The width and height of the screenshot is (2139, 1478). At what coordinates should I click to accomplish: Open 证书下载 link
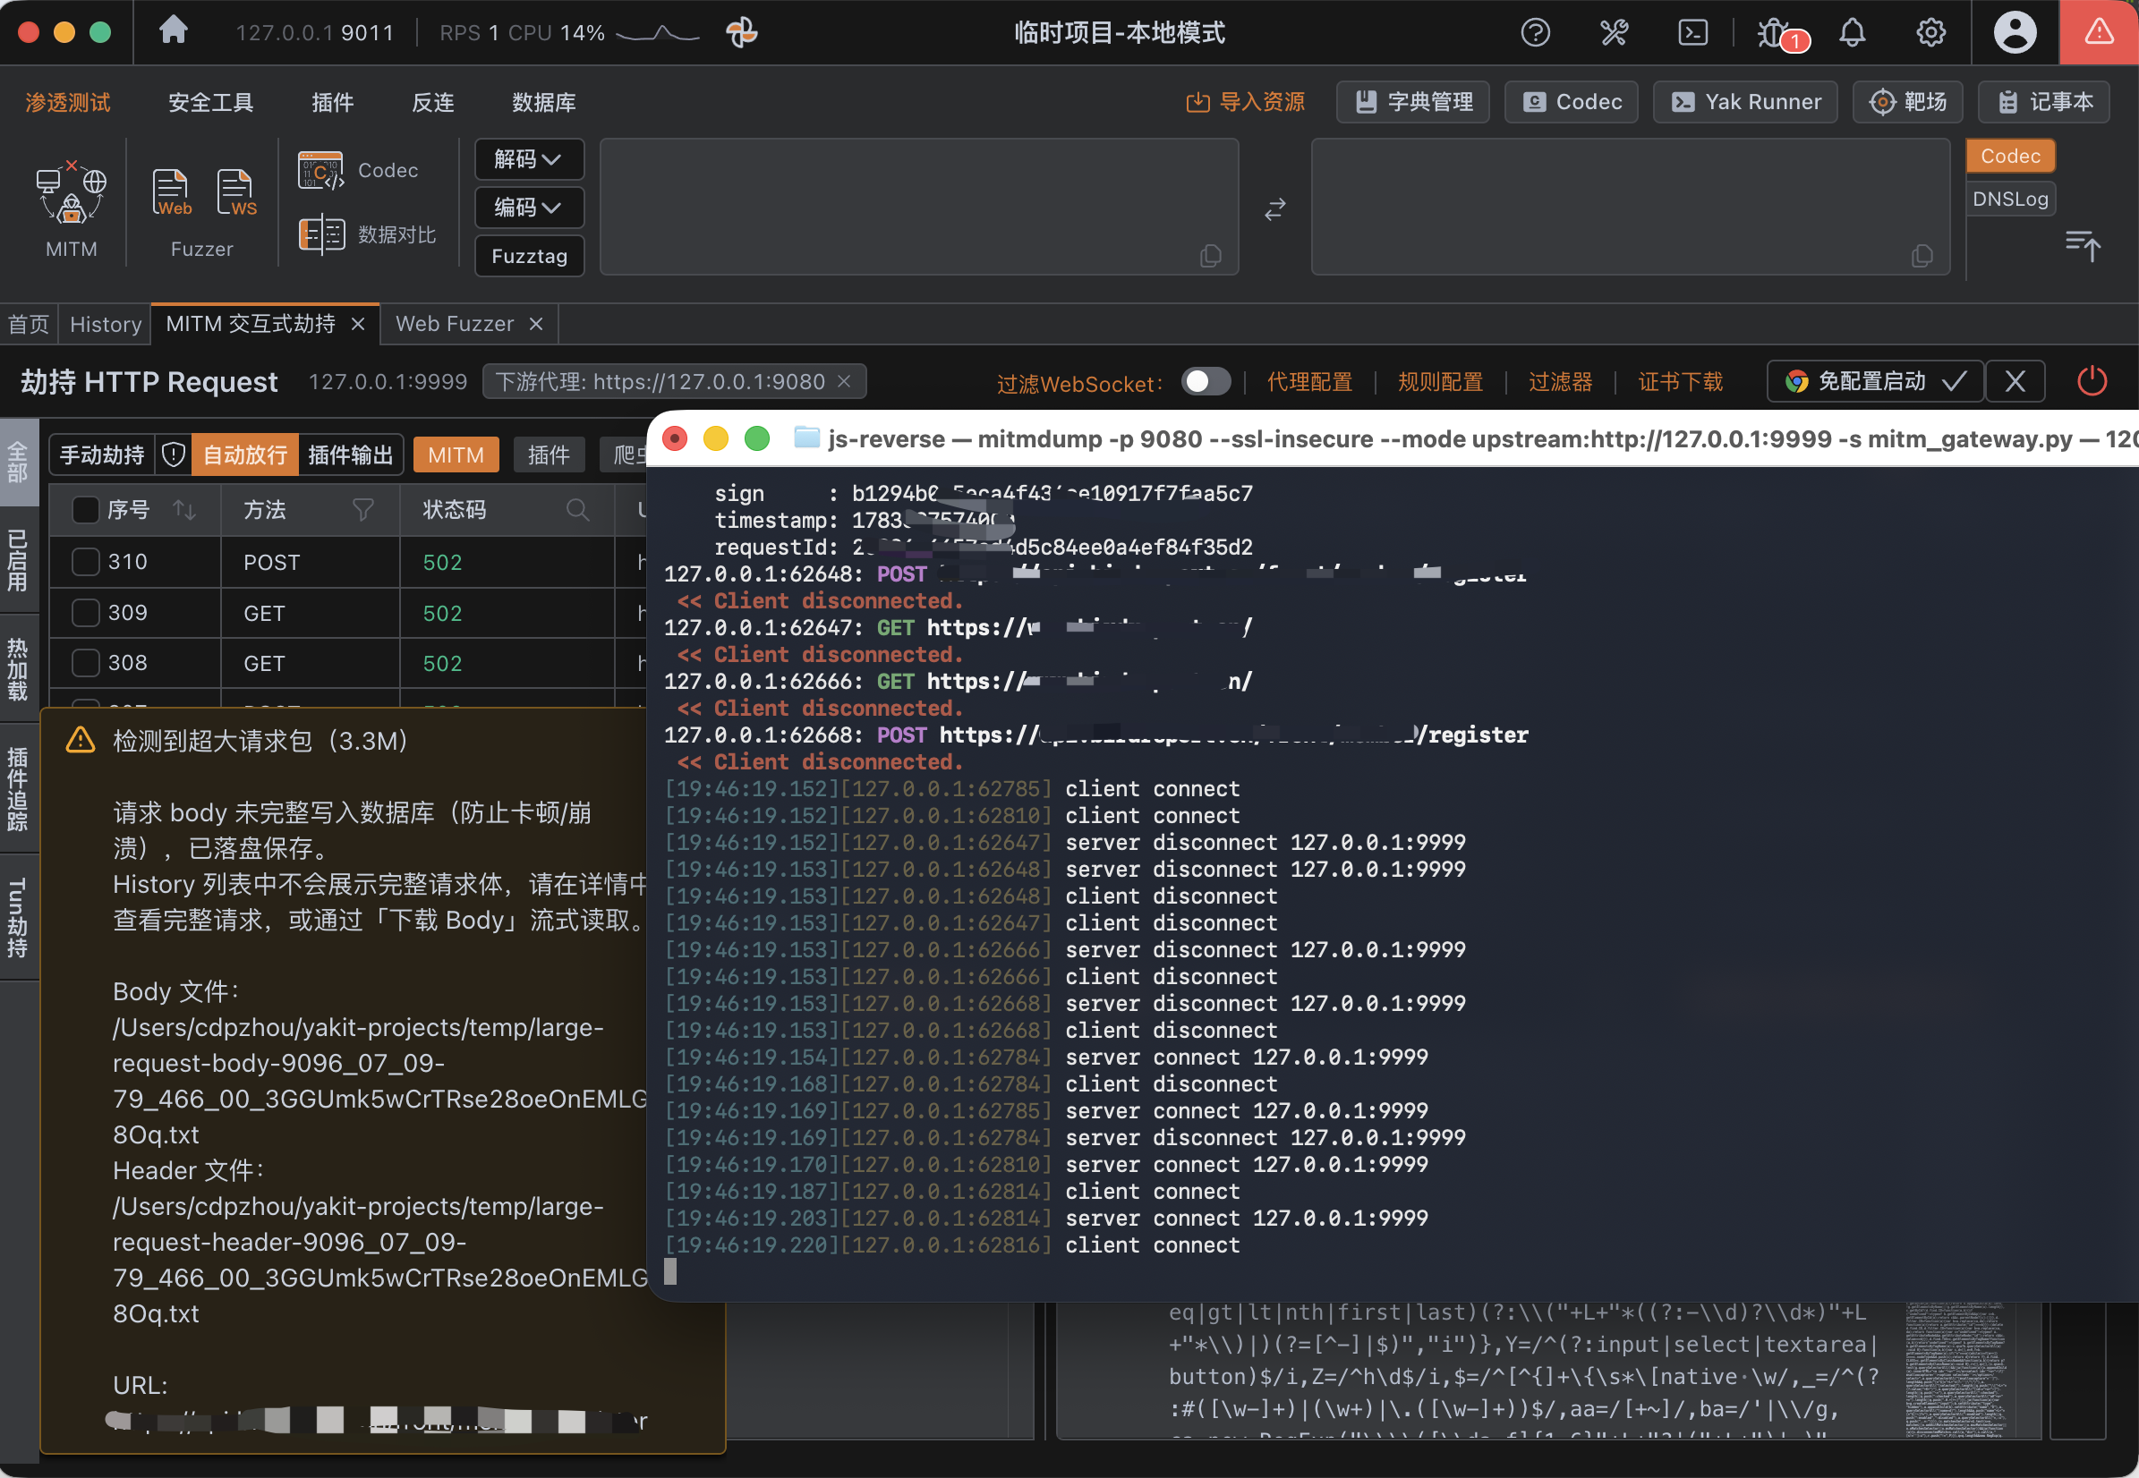pos(1680,381)
